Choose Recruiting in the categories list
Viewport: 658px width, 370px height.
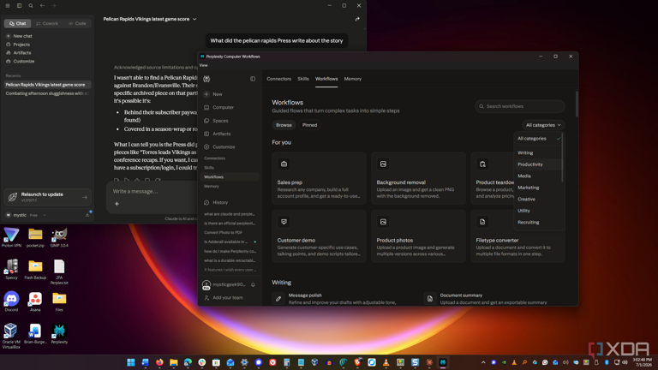pyautogui.click(x=538, y=223)
